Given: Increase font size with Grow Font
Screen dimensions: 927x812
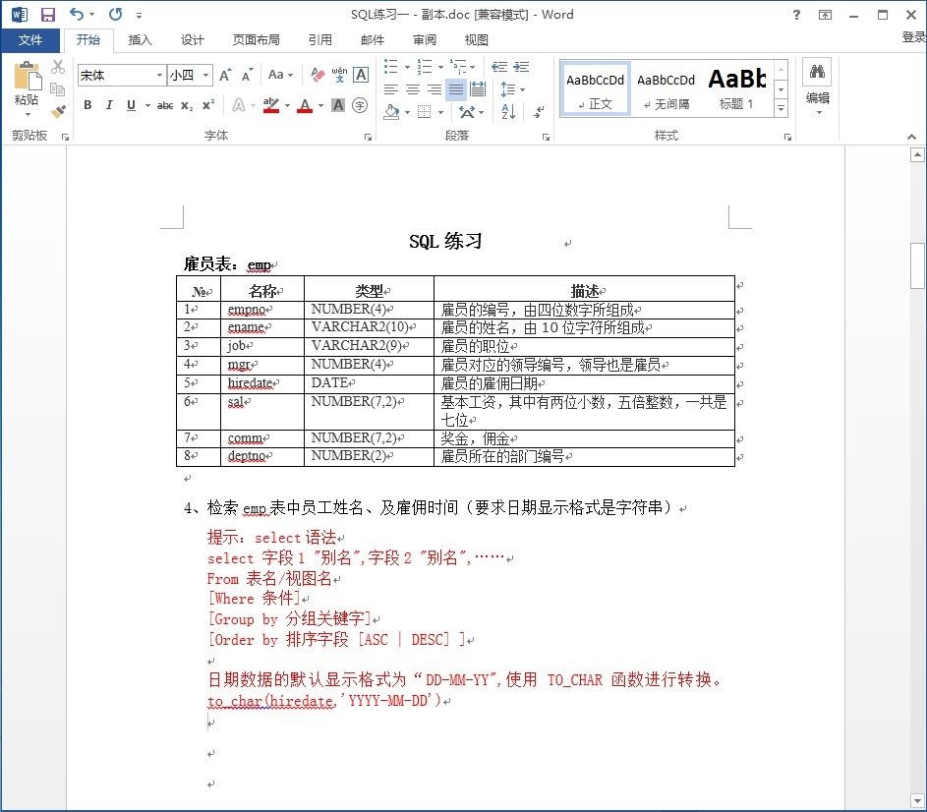Looking at the screenshot, I should click(225, 75).
